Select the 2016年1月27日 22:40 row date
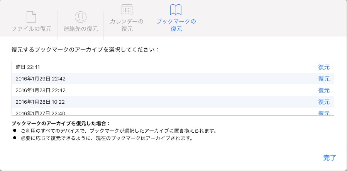347x171 pixels. click(x=41, y=113)
